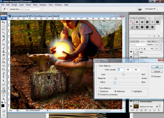
Task: Click the Yellow-Blue slider handle
Action: [x=115, y=82]
